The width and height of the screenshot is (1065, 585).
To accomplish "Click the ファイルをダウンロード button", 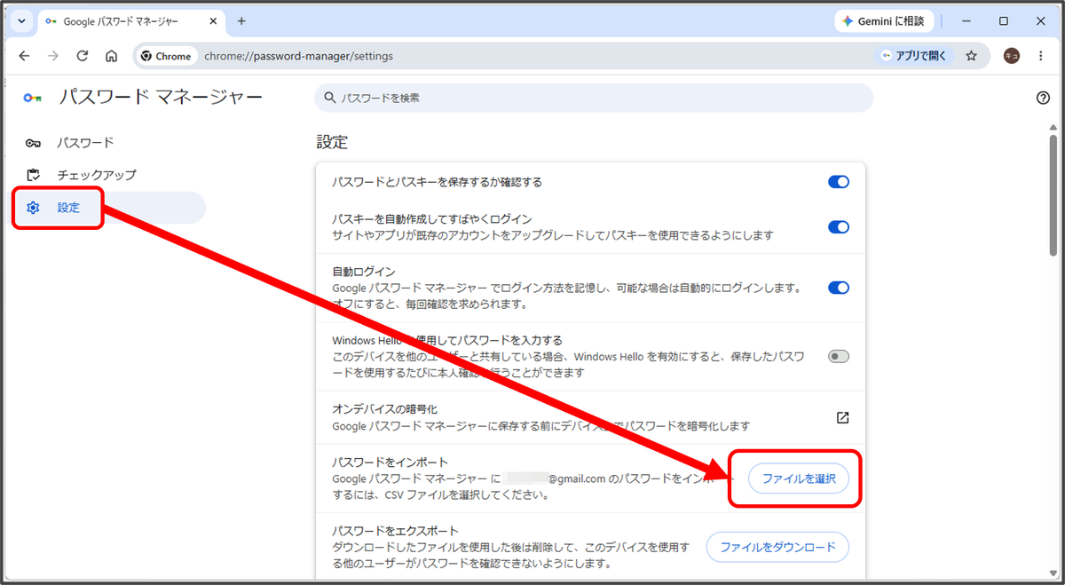I will (x=777, y=548).
